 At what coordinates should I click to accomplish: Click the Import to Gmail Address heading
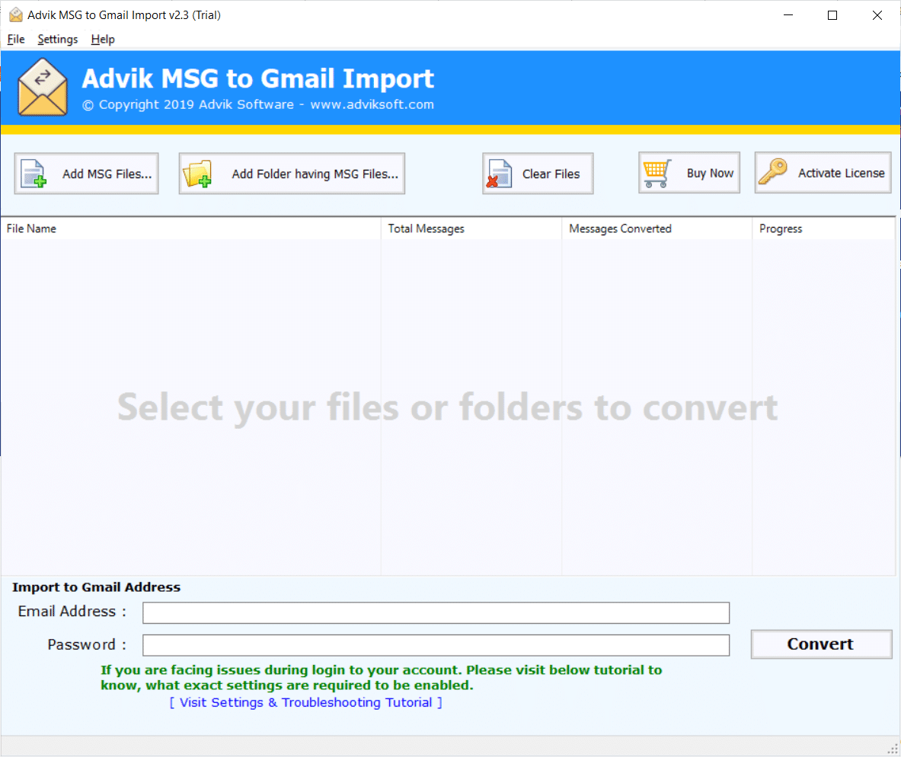click(x=97, y=587)
